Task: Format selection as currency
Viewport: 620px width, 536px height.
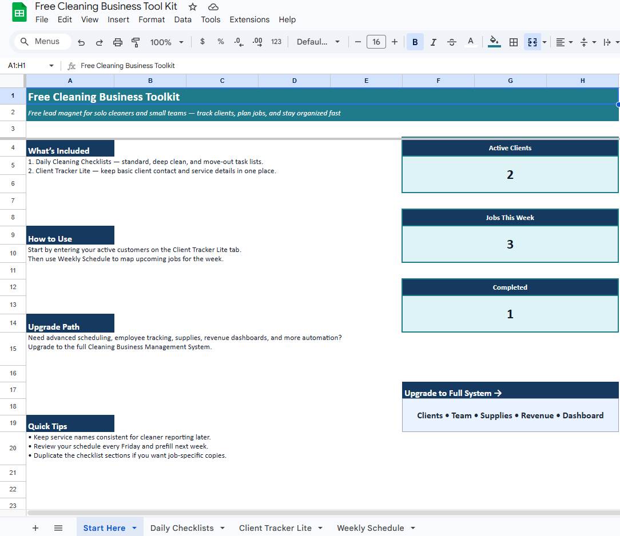Action: [x=202, y=42]
